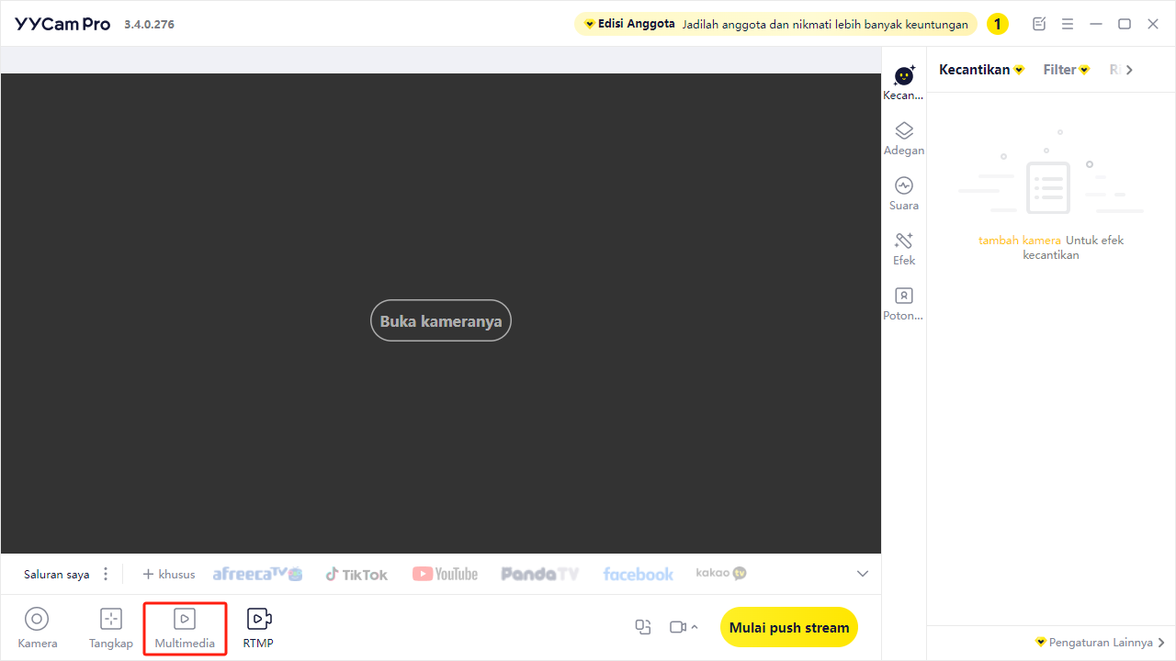1176x661 pixels.
Task: Switch to the Filter tab
Action: (1066, 70)
